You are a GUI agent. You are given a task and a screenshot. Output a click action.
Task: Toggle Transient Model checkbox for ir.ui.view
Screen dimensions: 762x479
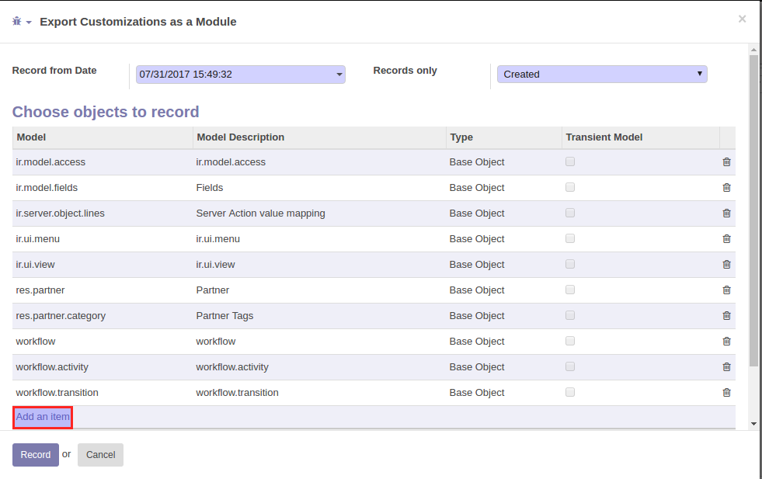pyautogui.click(x=570, y=264)
